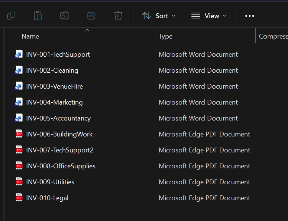Click Word icon of INV-002-Cleaning
288x221 pixels.
19,70
